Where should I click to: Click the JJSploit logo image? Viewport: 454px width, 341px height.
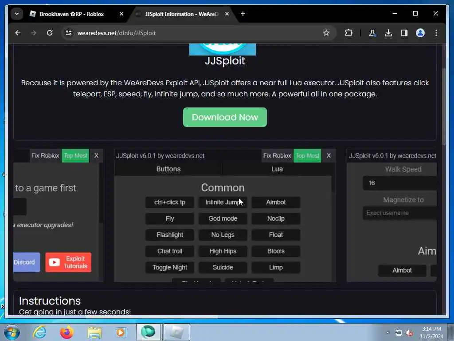pos(223,49)
